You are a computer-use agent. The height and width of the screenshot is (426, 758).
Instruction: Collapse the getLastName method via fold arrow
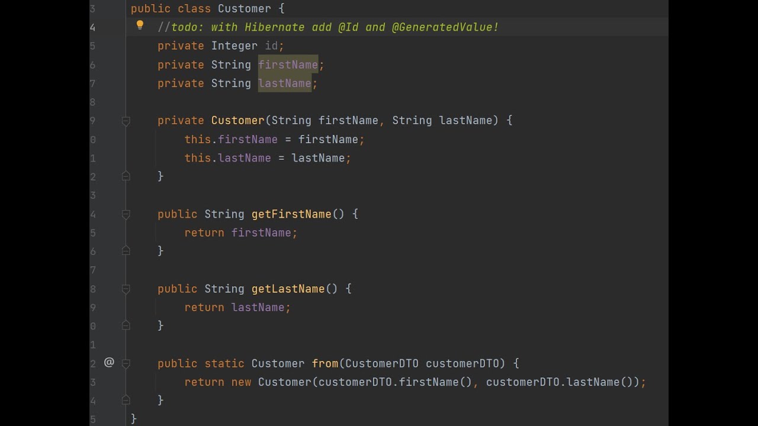point(126,289)
